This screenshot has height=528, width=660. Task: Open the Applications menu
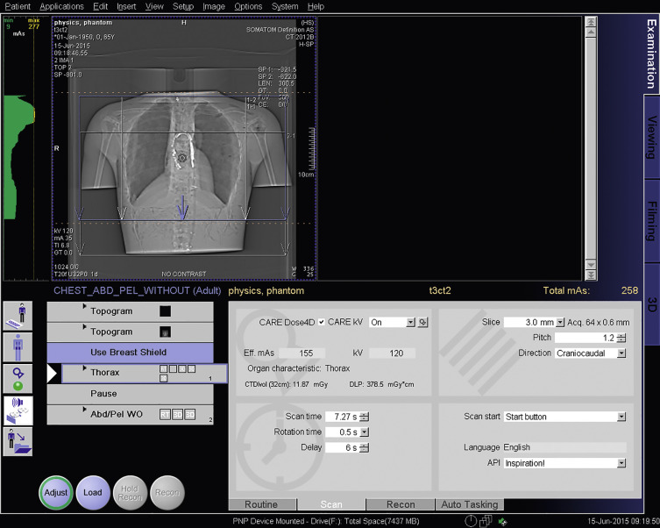click(x=61, y=6)
